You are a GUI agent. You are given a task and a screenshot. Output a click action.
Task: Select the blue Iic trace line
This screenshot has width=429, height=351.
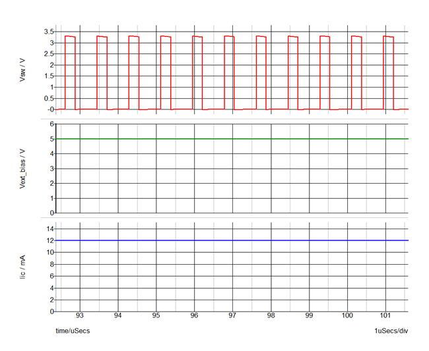(x=232, y=240)
